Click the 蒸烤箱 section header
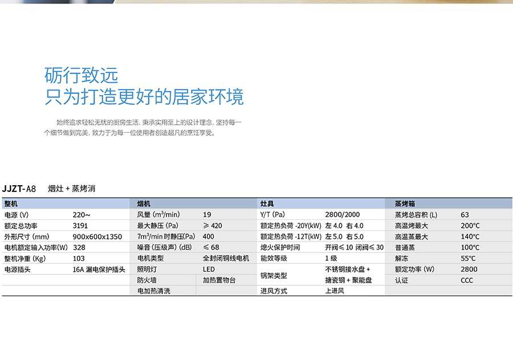 [405, 203]
